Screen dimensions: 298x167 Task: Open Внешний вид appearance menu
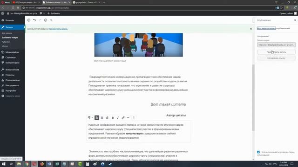13,70
